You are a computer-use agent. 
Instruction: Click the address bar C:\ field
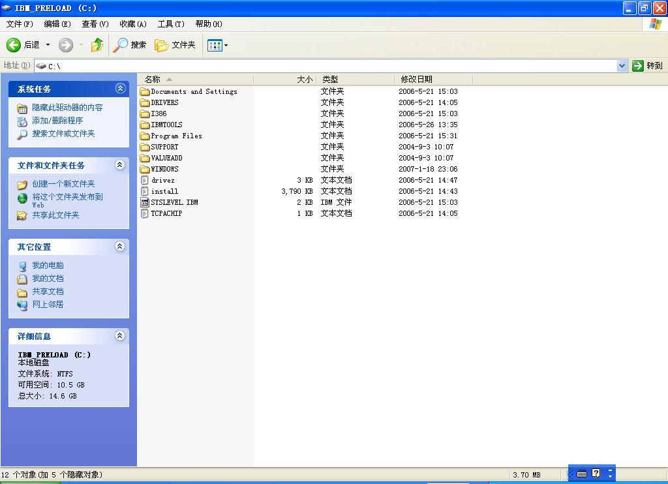326,66
